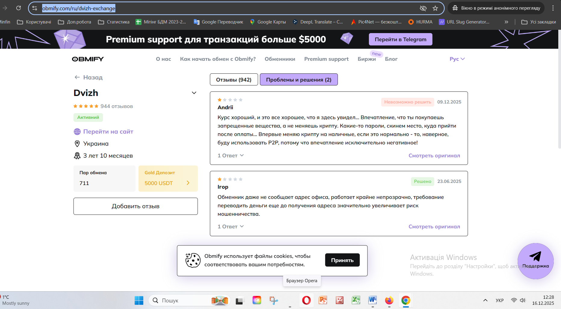Expand the 1 Ответ under Ігор's review
Viewport: 561px width, 309px height.
(x=231, y=227)
